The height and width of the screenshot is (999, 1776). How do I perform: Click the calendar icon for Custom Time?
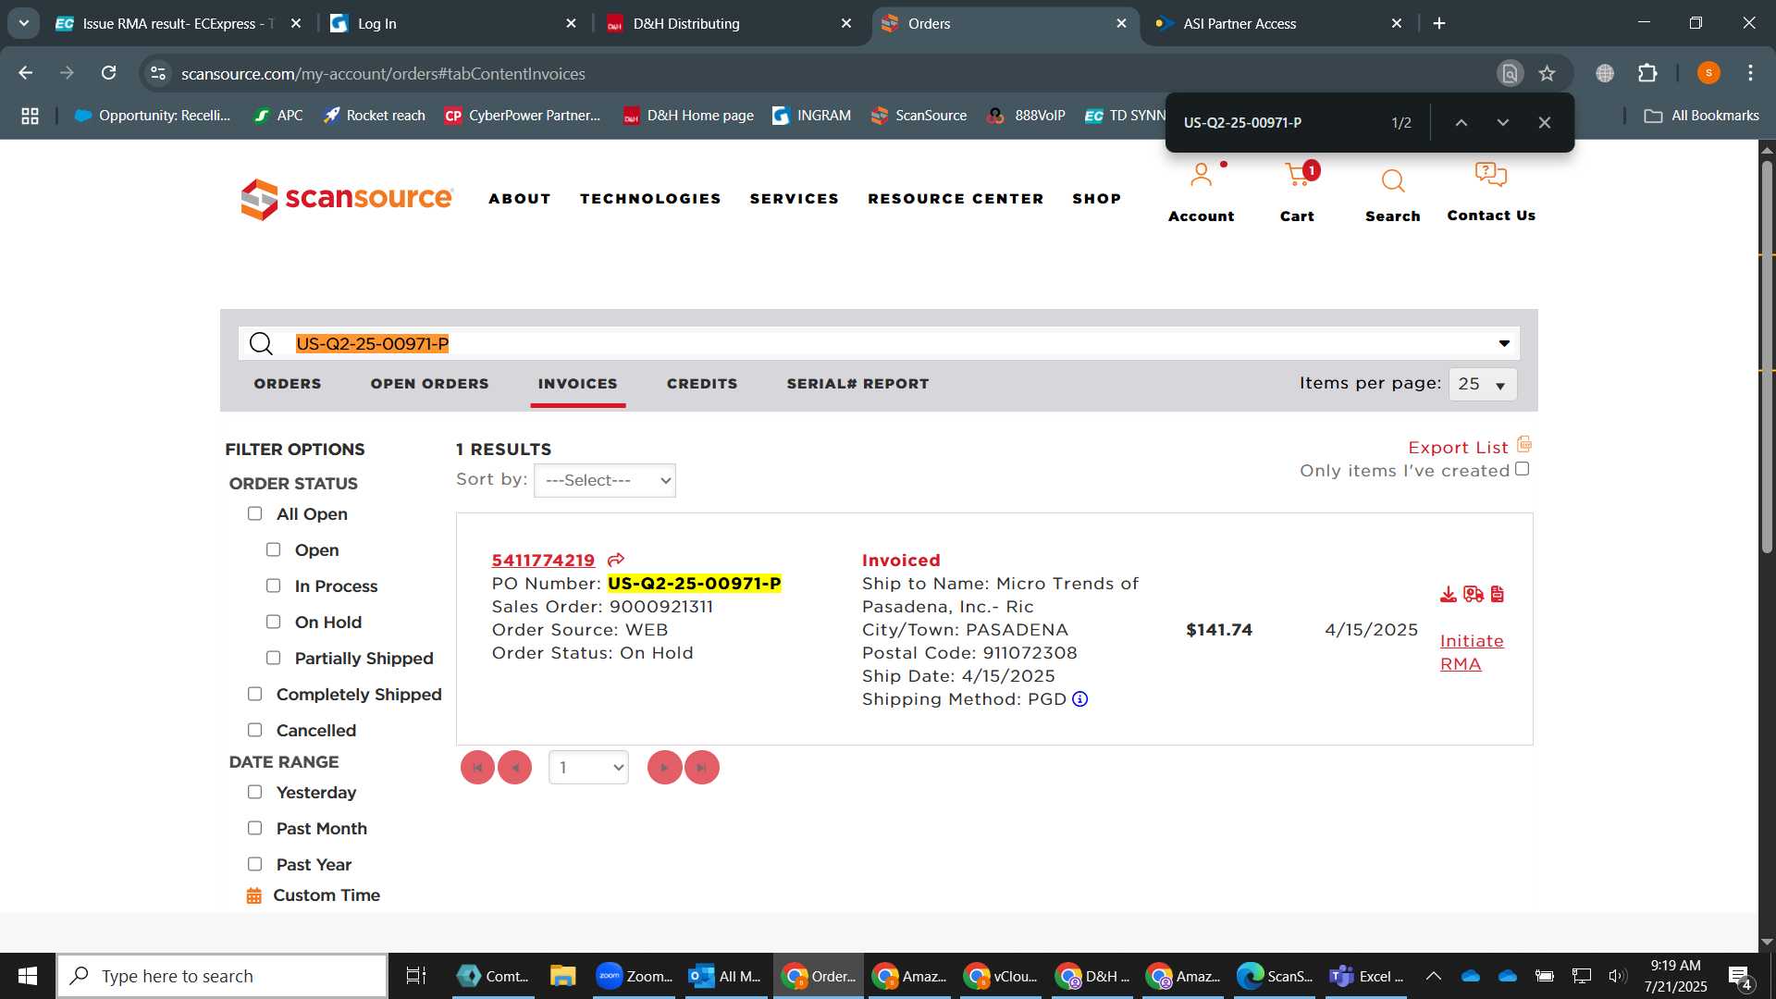tap(253, 895)
